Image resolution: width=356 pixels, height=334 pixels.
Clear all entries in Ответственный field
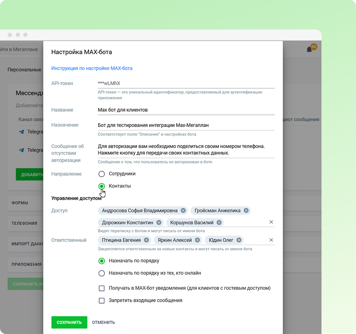(x=271, y=240)
